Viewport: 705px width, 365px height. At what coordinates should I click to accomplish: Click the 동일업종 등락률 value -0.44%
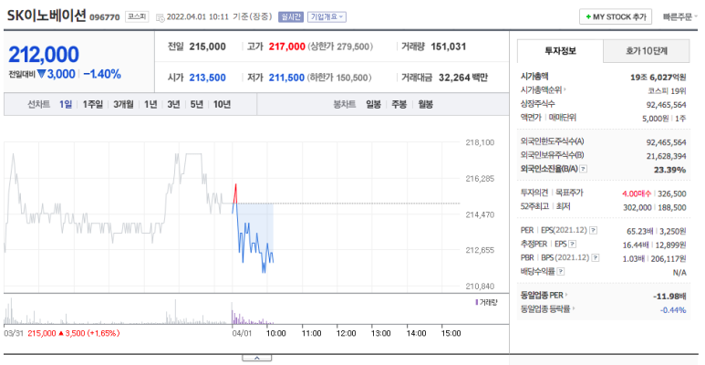click(673, 310)
